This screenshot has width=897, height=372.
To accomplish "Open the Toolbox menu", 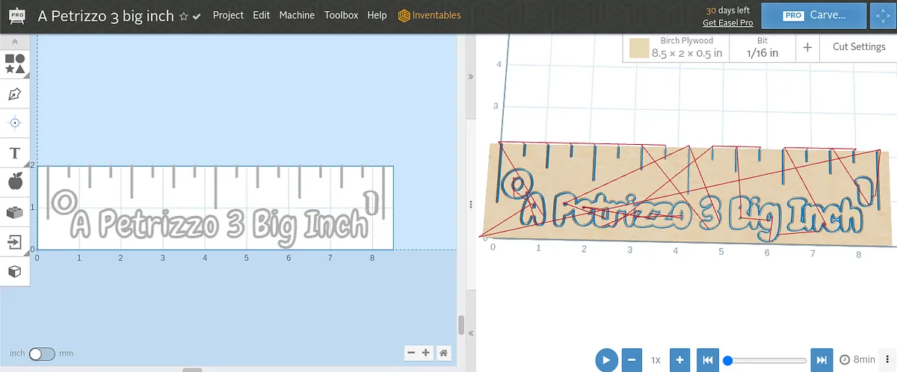I will 341,15.
